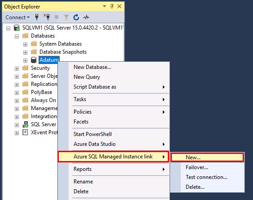Open the Object Explorer window position arrow
This screenshot has height=200, width=253.
(105, 6)
